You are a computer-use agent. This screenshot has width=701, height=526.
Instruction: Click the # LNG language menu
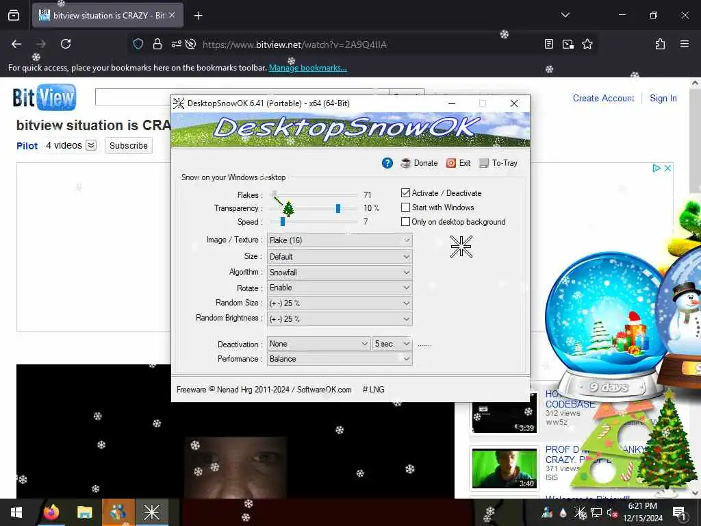click(x=373, y=390)
